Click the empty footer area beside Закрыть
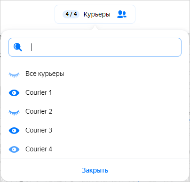The height and width of the screenshot is (182, 190). click(149, 170)
